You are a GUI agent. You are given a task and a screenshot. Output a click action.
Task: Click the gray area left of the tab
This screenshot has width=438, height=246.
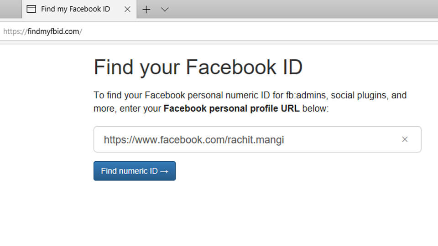tap(10, 9)
